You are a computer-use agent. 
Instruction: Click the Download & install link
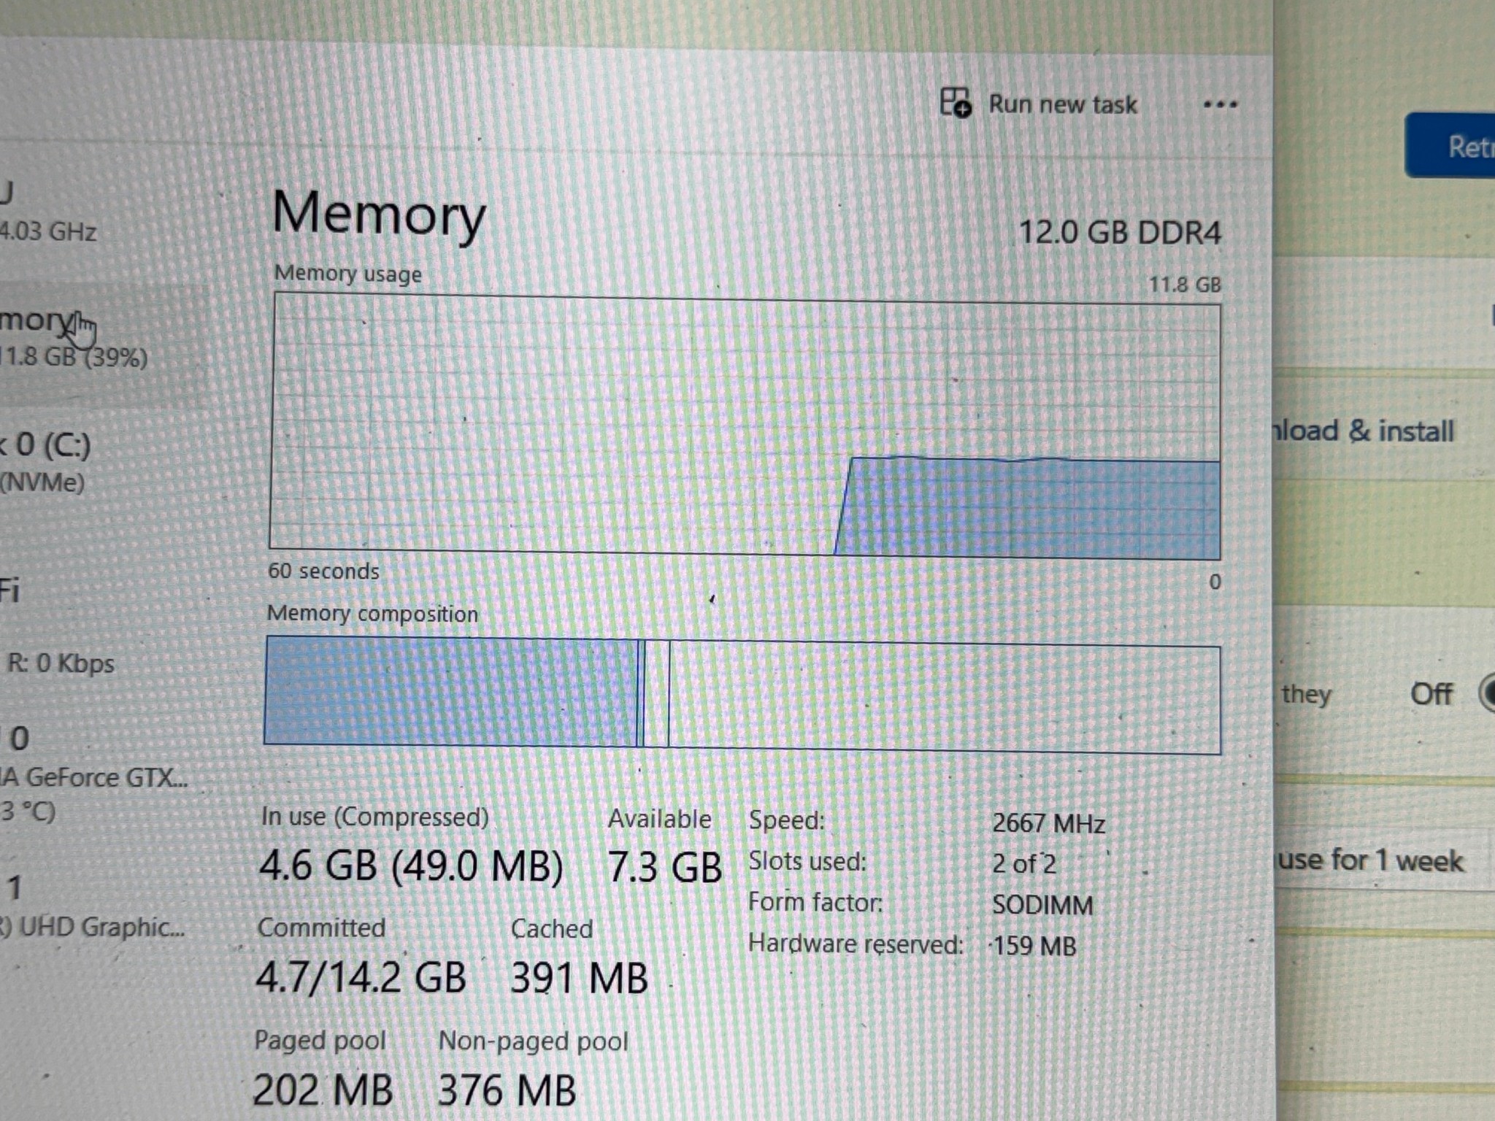coord(1364,431)
